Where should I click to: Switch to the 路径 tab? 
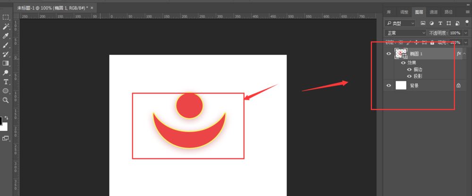[x=448, y=12]
